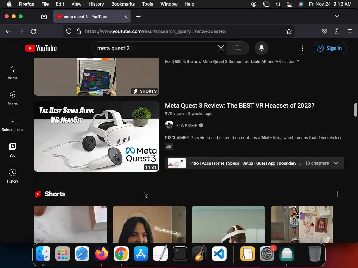The image size is (358, 268).
Task: Visit the ETA PRIME channel
Action: [x=187, y=126]
